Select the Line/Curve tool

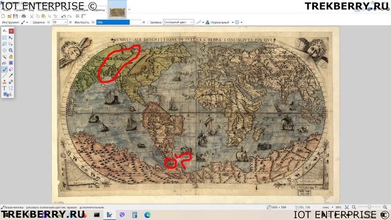[11, 88]
